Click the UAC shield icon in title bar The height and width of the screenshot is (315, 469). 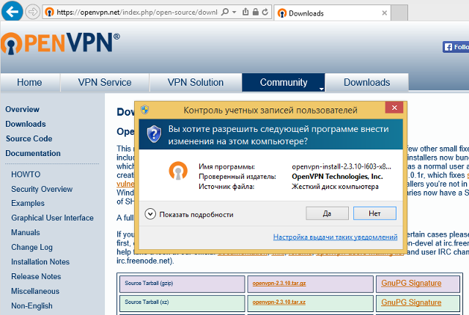click(x=145, y=110)
